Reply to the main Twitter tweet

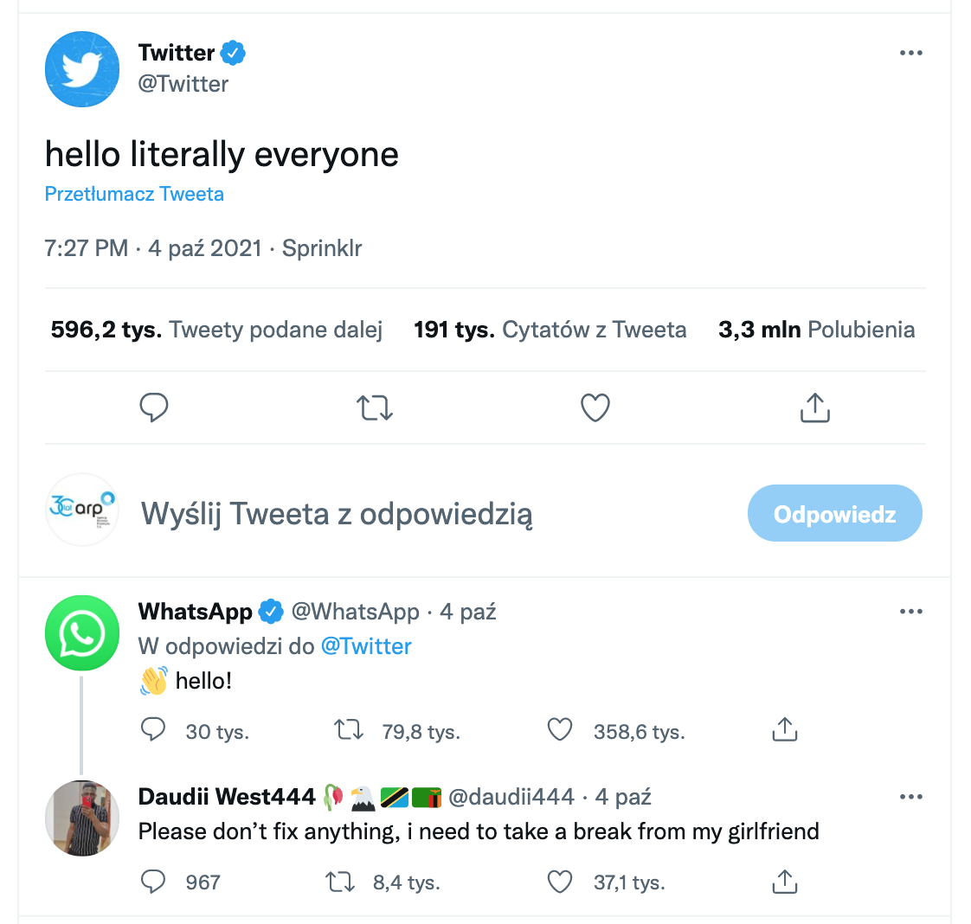click(x=154, y=407)
